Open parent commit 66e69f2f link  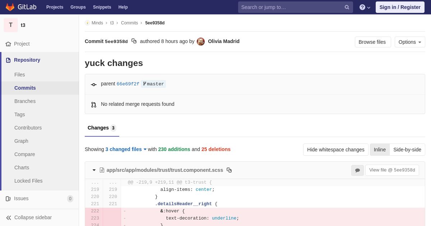click(x=128, y=84)
